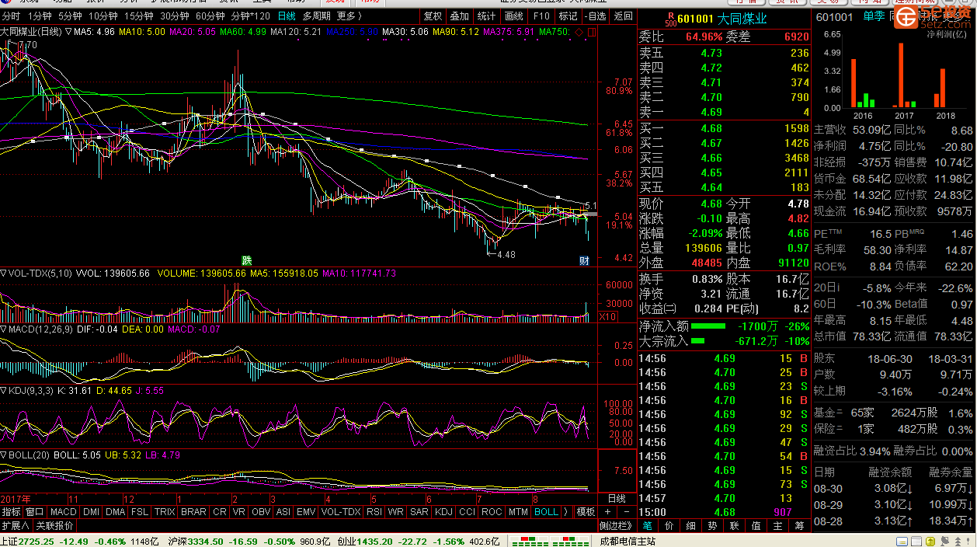Open F10 company information
Image resolution: width=977 pixels, height=547 pixels.
541,16
